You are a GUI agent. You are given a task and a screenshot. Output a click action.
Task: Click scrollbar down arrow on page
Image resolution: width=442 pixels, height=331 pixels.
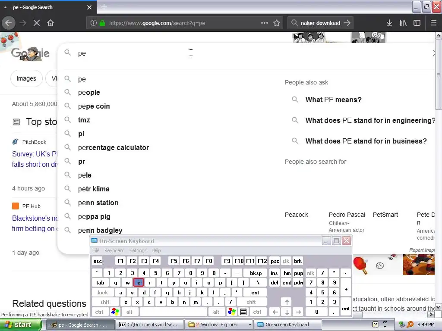click(439, 307)
